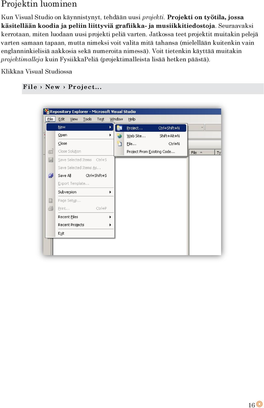Open the View menu
This screenshot has width=264, height=408.
tap(74, 119)
